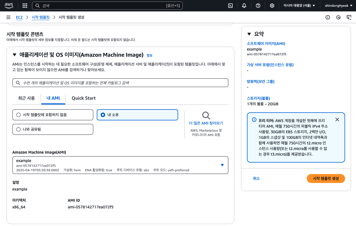
Task: Select the 나와 공유됨 radio option
Action: click(53, 129)
